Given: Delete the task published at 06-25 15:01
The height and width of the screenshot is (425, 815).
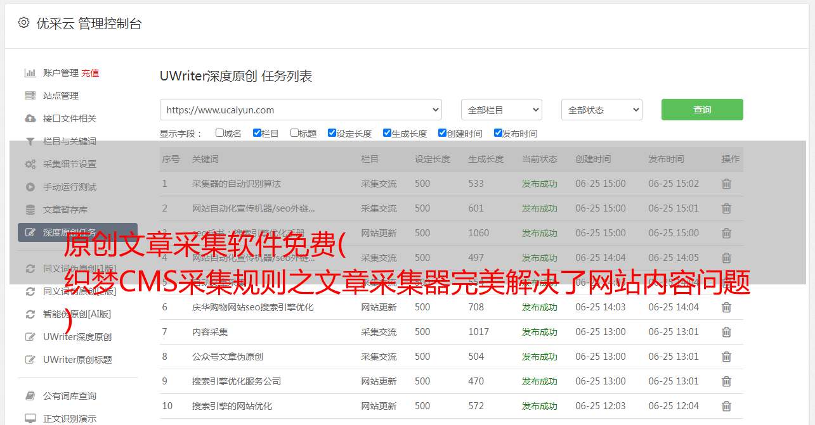Looking at the screenshot, I should [x=726, y=208].
